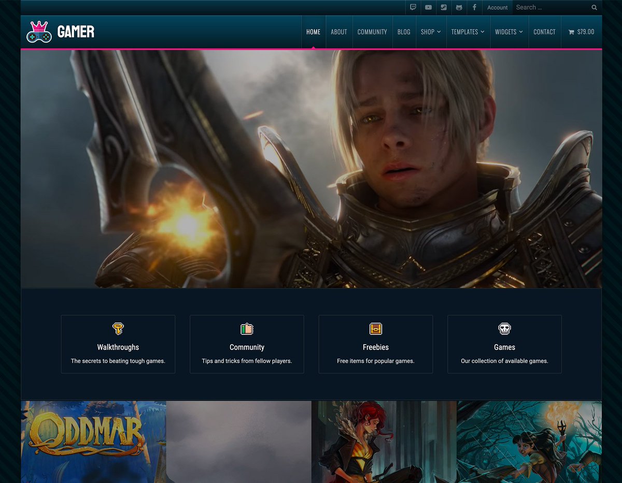
Task: Go to the Home menu item
Action: coord(314,32)
